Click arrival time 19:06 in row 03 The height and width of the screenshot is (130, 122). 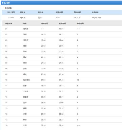coord(43,40)
